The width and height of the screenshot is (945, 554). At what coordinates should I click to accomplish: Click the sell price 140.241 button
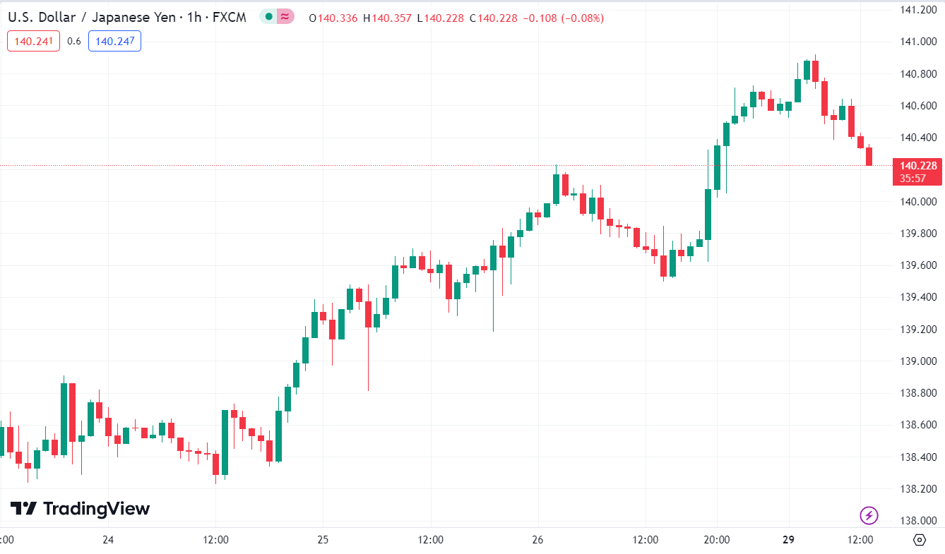click(x=34, y=42)
